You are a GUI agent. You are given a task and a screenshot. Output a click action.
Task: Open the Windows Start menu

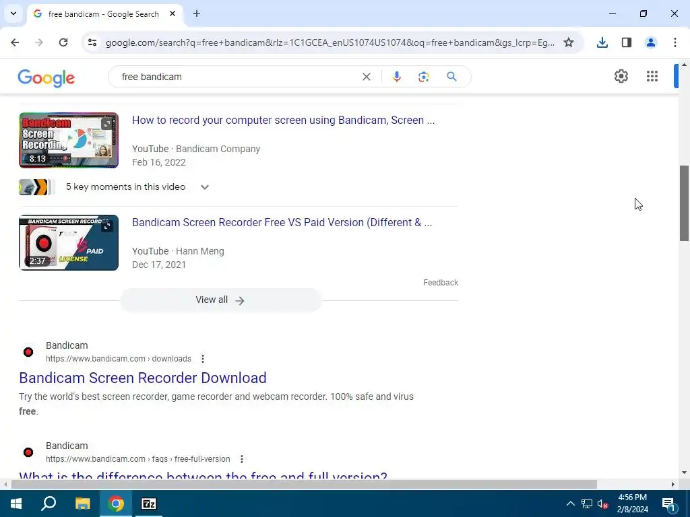tap(16, 504)
